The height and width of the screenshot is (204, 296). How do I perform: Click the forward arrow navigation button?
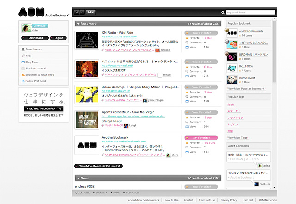[82, 12]
